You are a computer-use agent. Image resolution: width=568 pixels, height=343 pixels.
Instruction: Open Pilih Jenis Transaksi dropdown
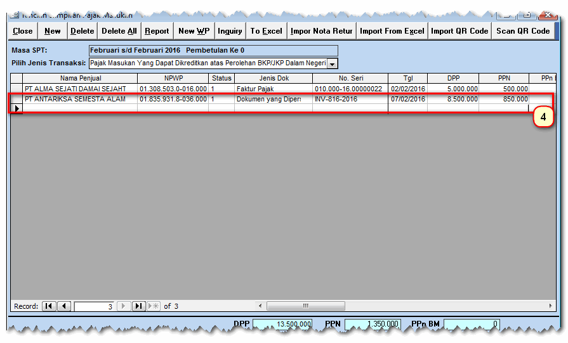332,63
